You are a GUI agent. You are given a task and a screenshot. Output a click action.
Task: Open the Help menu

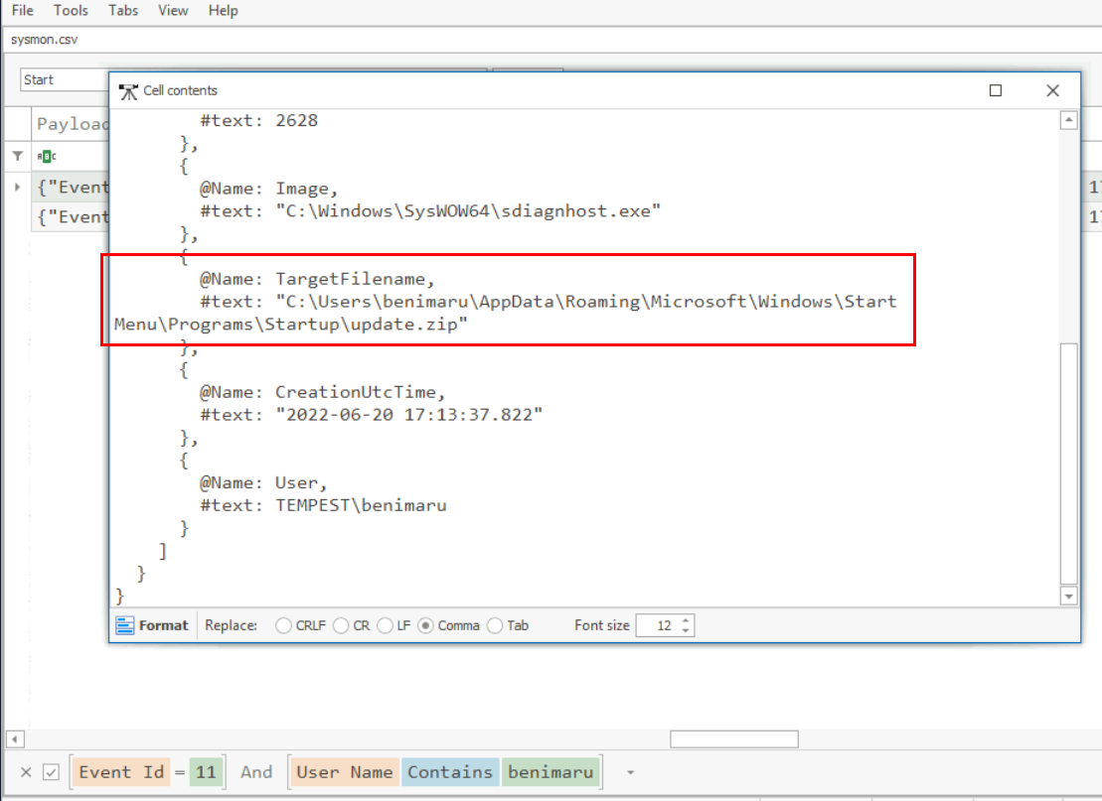coord(223,11)
